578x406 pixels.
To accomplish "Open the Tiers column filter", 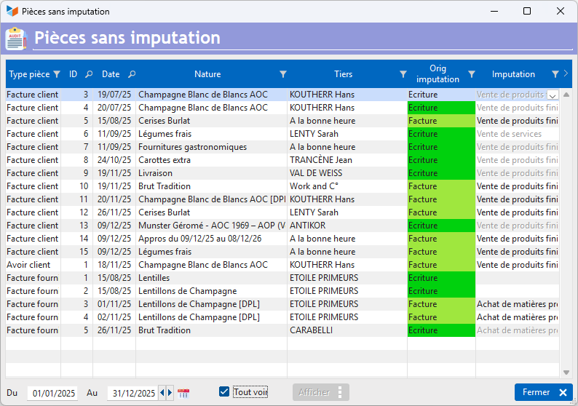I will [403, 74].
